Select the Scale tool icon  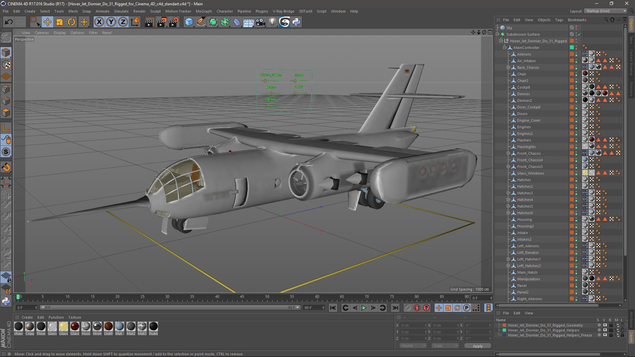(x=60, y=22)
